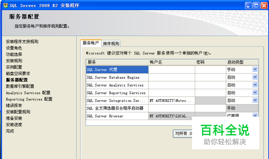This screenshot has width=269, height=159.
Task: Select the SQL Server Integration Ser... row
Action: point(117,101)
